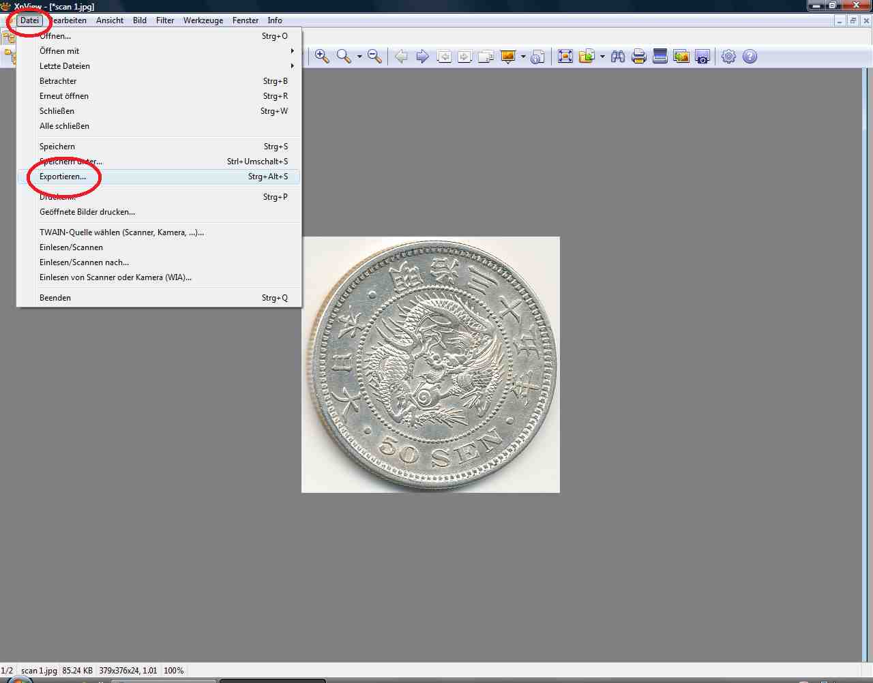873x683 pixels.
Task: Click the printer icon in toolbar
Action: pos(639,57)
